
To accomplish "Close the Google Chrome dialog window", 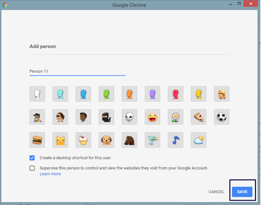I will 250,4.
